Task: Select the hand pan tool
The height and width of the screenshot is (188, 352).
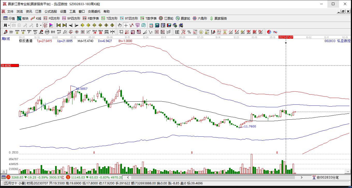Action: (x=120, y=25)
